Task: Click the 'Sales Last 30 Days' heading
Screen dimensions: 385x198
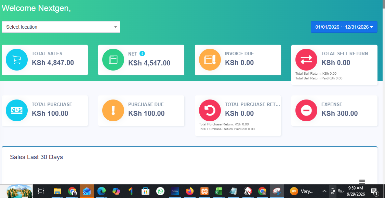Action: (x=36, y=157)
